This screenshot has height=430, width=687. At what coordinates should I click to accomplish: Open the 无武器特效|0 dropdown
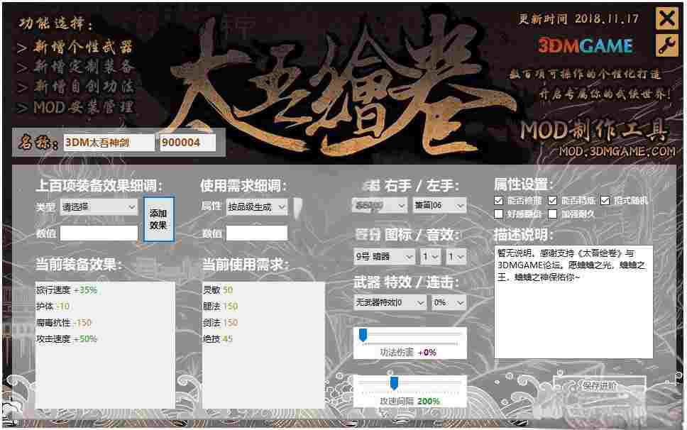390,302
